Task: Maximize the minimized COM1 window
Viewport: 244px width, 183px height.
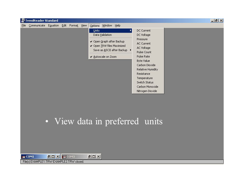Action: click(x=53, y=157)
